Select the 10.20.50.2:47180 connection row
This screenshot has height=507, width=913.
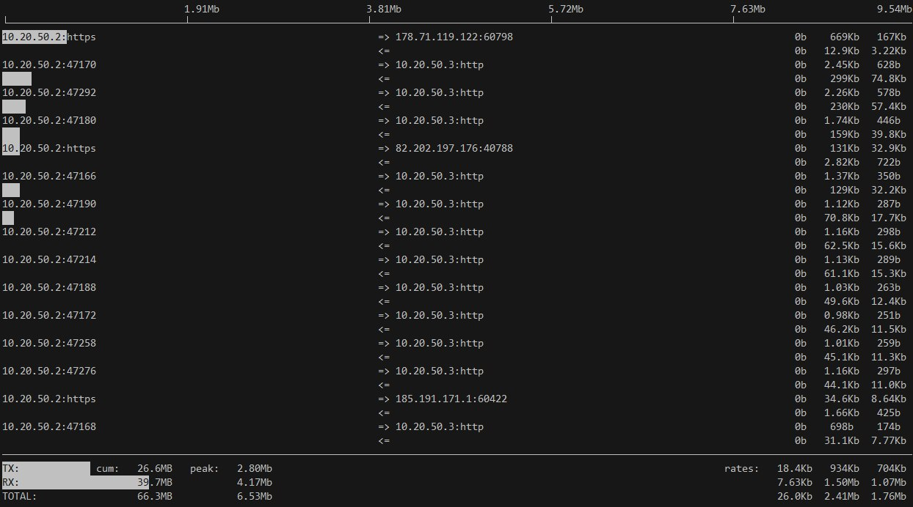(49, 120)
